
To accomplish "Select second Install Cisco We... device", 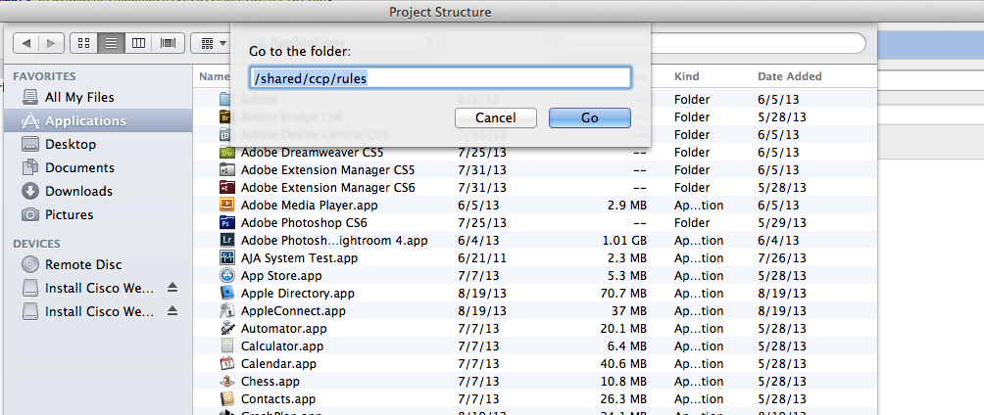I will pos(99,311).
